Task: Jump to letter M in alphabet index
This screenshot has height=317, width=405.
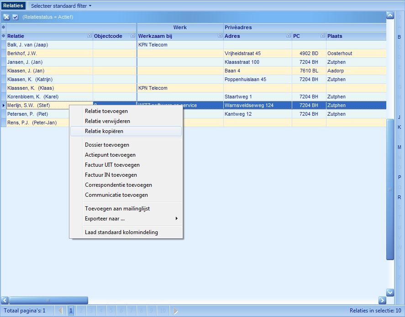Action: tap(400, 147)
